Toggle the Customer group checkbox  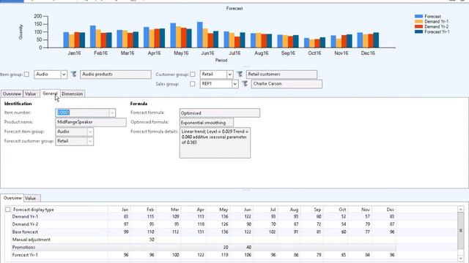click(193, 75)
